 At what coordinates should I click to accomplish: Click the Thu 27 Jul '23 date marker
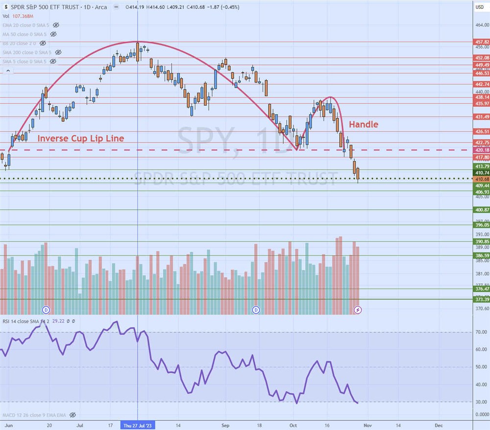pyautogui.click(x=137, y=426)
